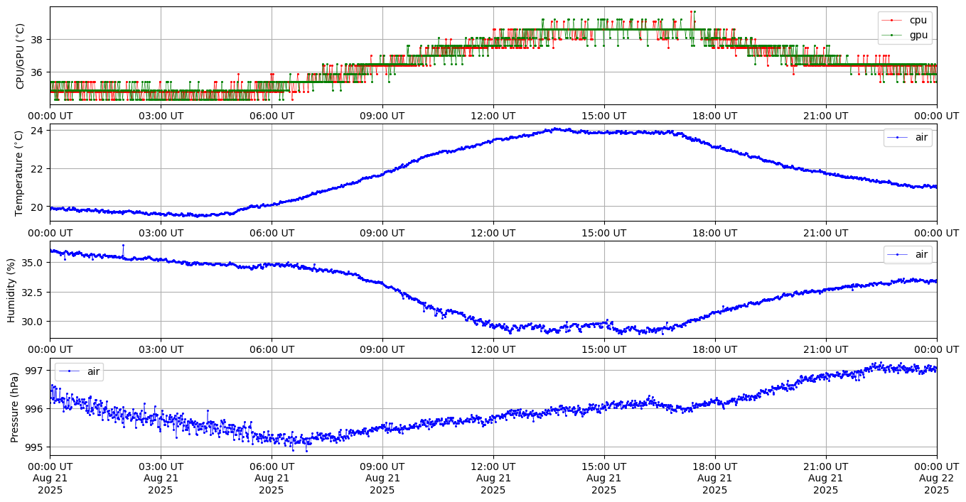
Task: Pick the Humidity plot's "12:00 UT" tick label
Action: 493,349
